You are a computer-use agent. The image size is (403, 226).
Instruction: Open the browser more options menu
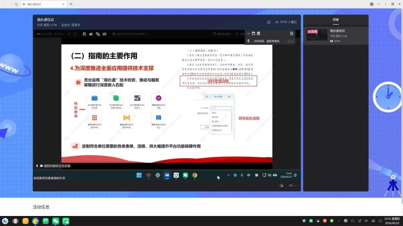point(379,4)
